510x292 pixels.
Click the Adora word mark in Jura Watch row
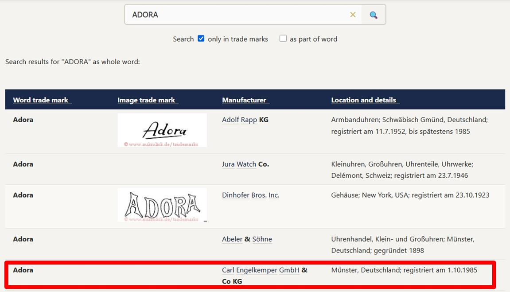click(x=23, y=164)
